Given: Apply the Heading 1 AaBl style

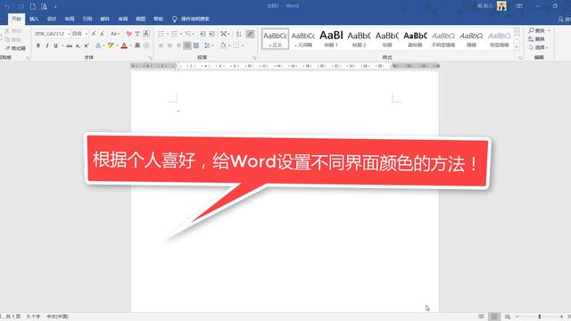Looking at the screenshot, I should 331,38.
